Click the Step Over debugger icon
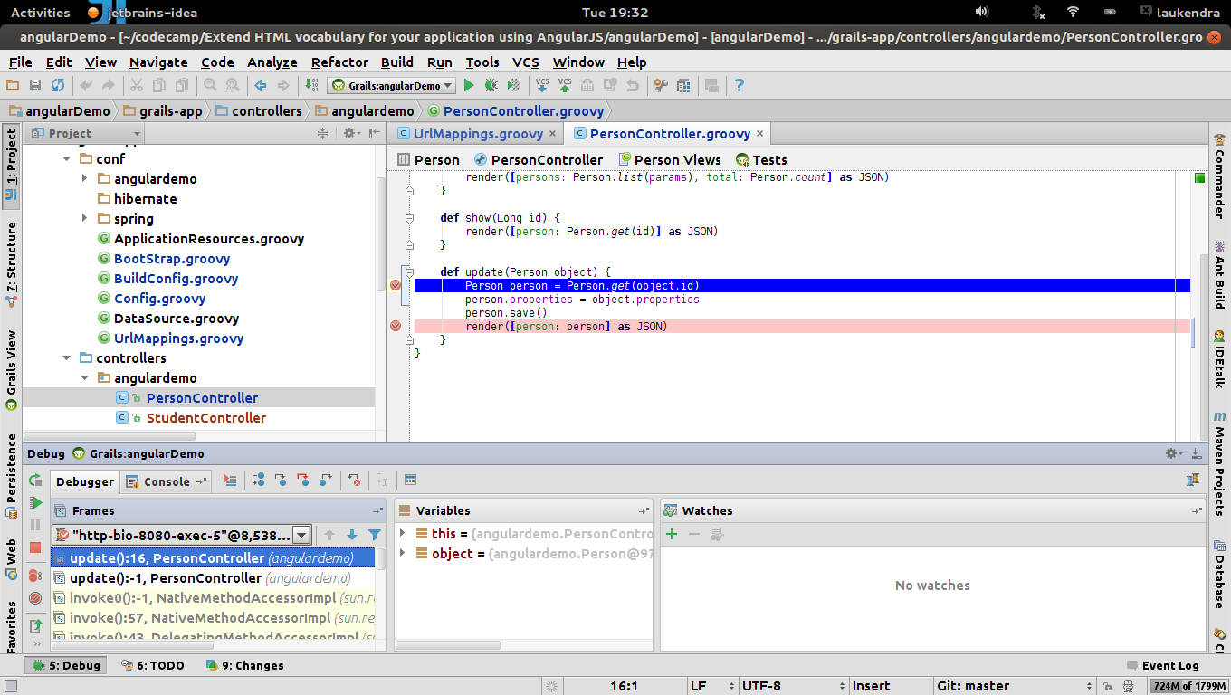This screenshot has height=695, width=1231. 259,481
